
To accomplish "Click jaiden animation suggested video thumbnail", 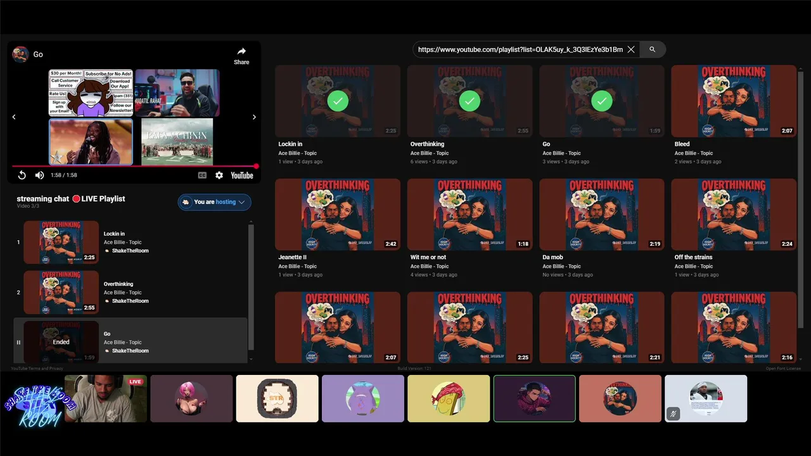I will pyautogui.click(x=91, y=93).
